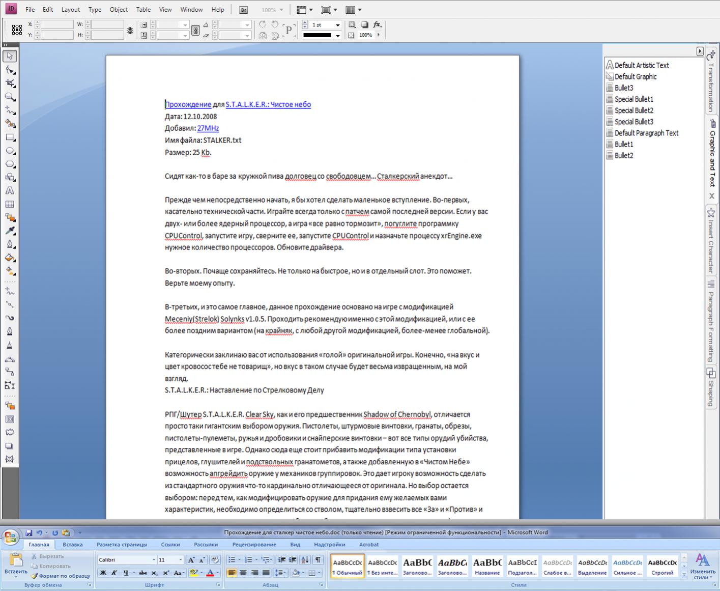The width and height of the screenshot is (720, 591).
Task: Select the Zoom magnifier tool
Action: pos(10,97)
